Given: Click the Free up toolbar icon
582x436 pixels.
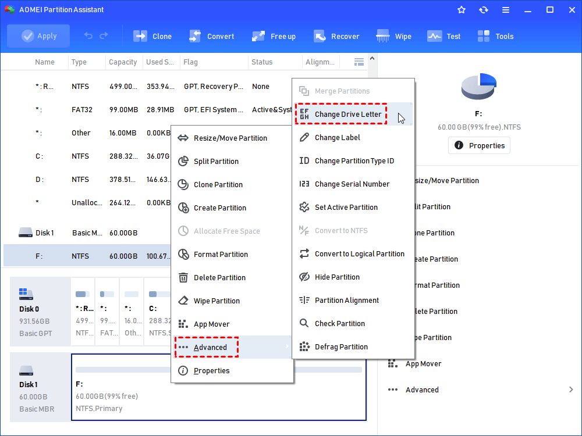Looking at the screenshot, I should [259, 36].
